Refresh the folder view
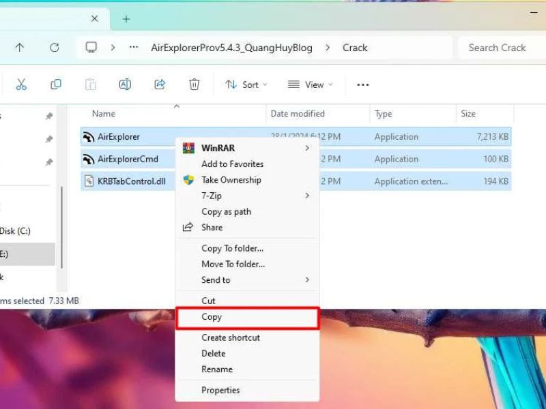The image size is (546, 409). [x=55, y=47]
